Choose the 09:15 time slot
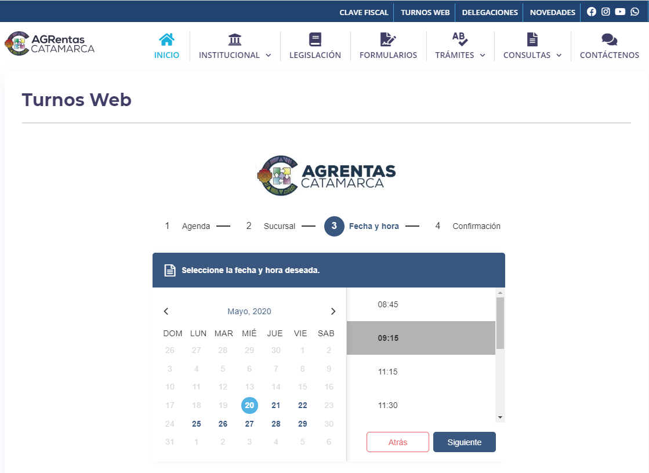 click(421, 338)
